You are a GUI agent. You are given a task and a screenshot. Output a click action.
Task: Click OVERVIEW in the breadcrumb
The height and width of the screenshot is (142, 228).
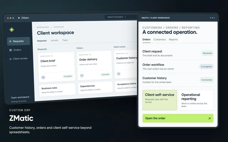pos(59,27)
